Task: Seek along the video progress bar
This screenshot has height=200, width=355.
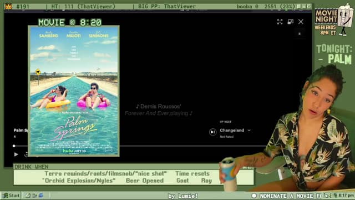Action: coord(140,146)
